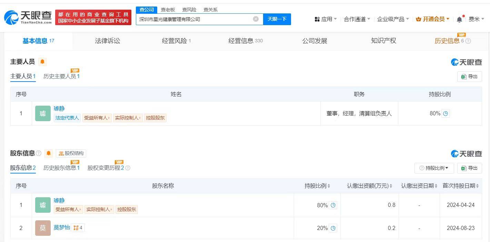Expand the 实际控制人 tag in shareholder row

(99, 209)
